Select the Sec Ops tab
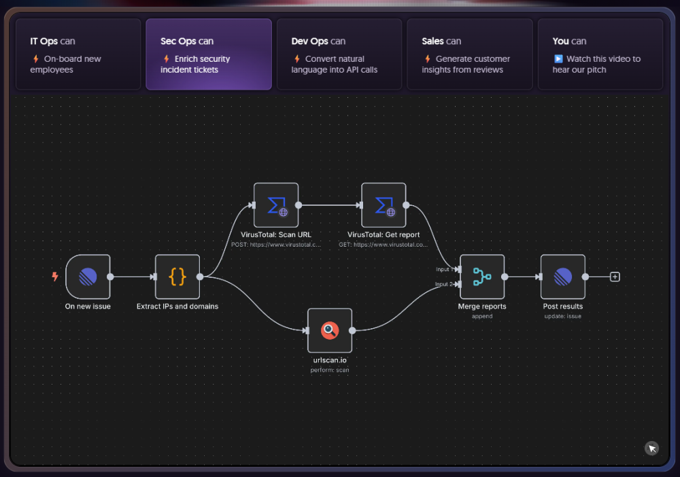The height and width of the screenshot is (477, 680). [209, 54]
